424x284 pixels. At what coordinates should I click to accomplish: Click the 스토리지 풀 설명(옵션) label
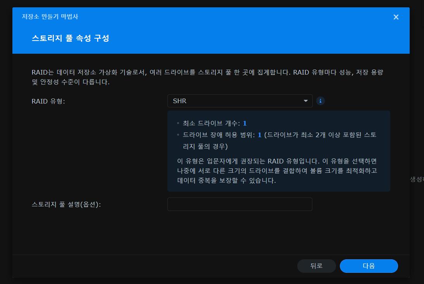pyautogui.click(x=66, y=204)
